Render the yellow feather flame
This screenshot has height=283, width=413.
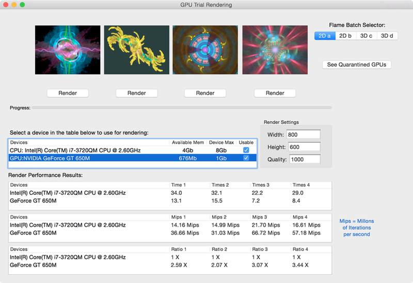pos(137,93)
